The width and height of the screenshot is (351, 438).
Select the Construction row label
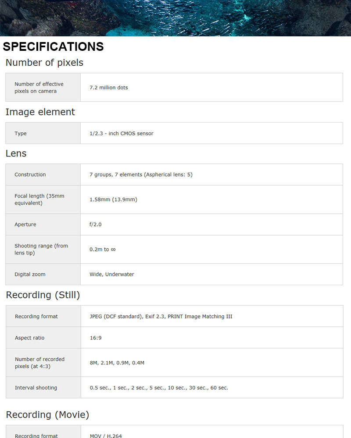pos(30,175)
